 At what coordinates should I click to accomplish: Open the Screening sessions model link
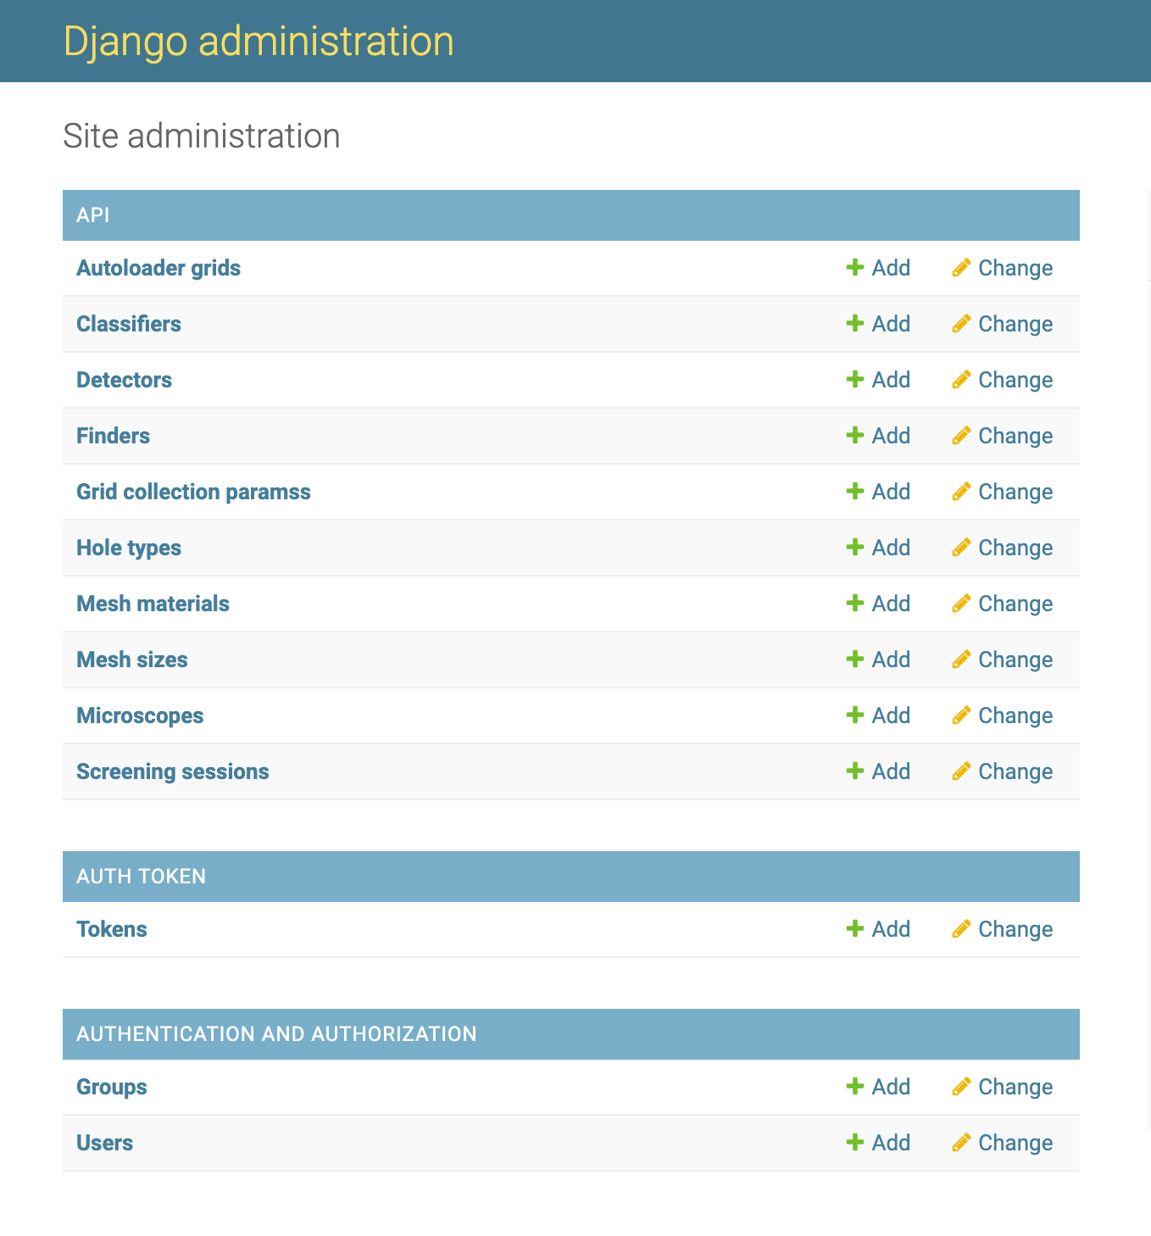[x=173, y=771]
